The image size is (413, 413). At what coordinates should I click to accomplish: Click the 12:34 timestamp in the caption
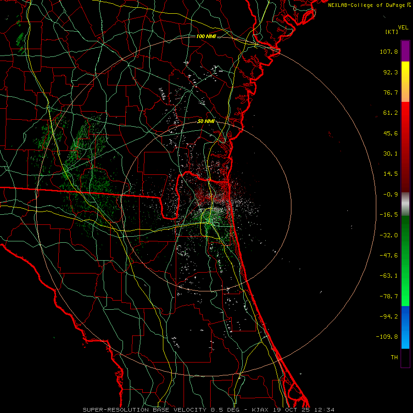coord(324,410)
